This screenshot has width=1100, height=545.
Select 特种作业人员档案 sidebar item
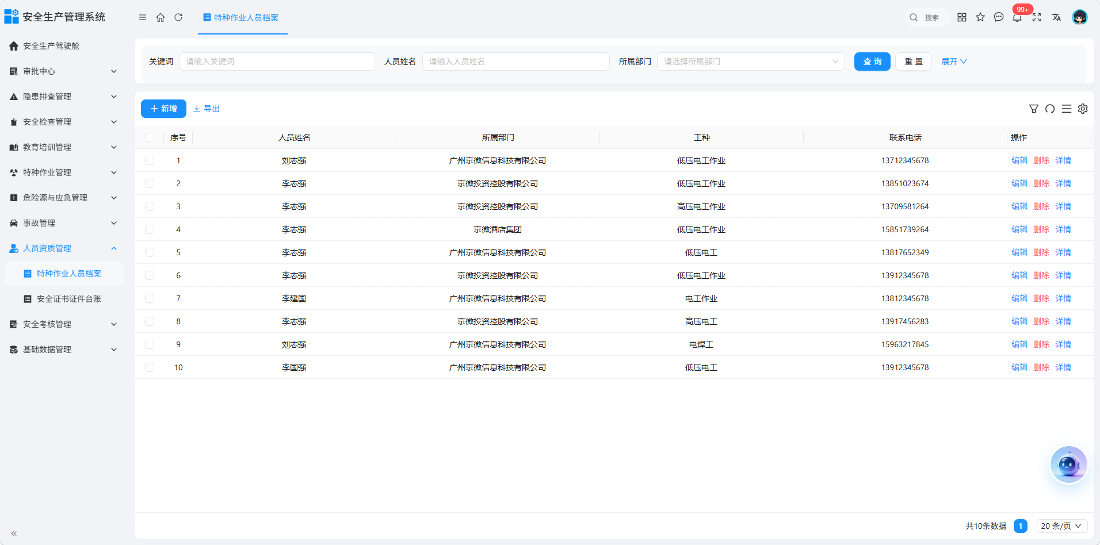64,274
